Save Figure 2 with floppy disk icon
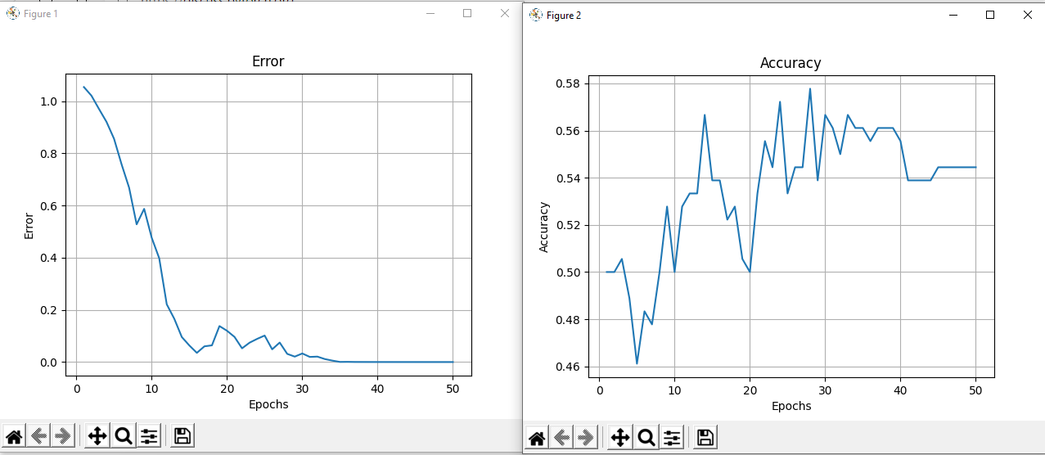The width and height of the screenshot is (1045, 455). [705, 438]
